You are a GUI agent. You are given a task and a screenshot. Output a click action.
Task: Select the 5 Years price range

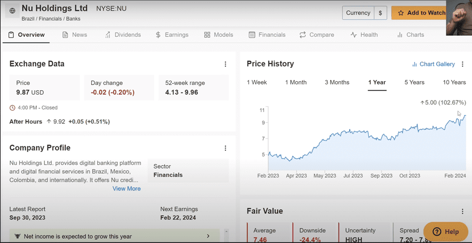414,82
